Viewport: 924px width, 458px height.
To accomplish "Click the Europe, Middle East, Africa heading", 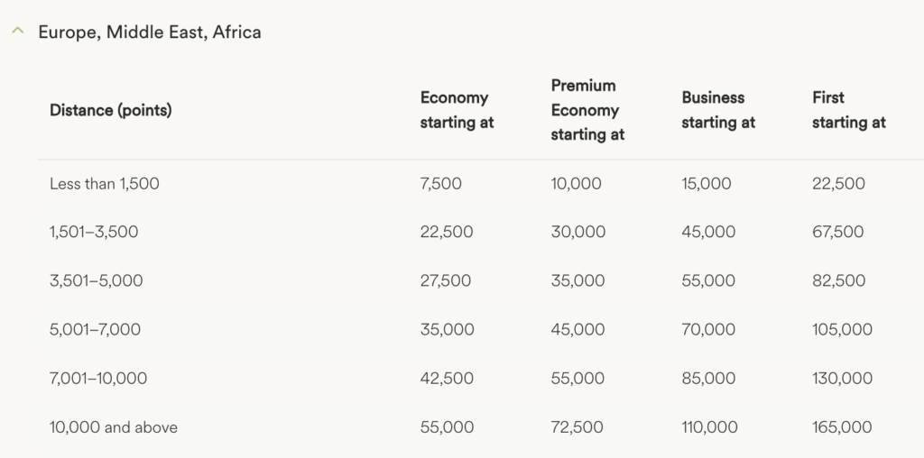I will 149,32.
